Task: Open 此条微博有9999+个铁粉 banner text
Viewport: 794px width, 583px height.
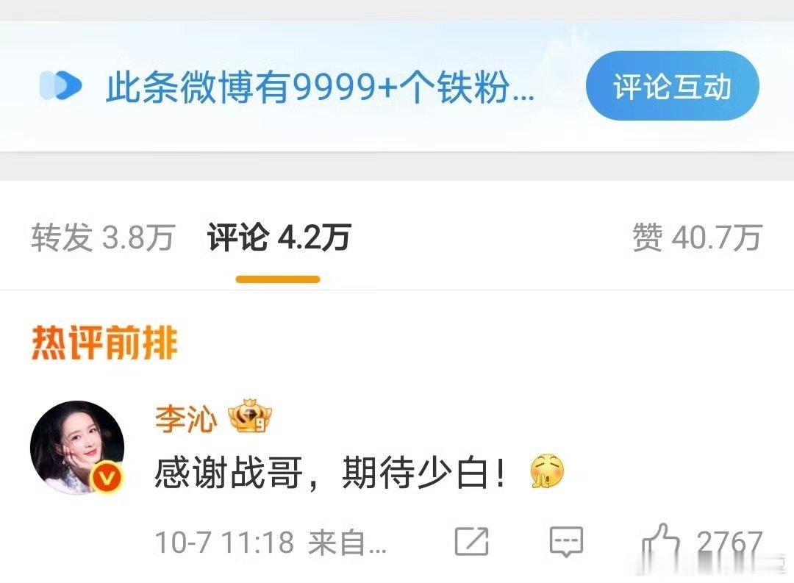Action: 320,87
